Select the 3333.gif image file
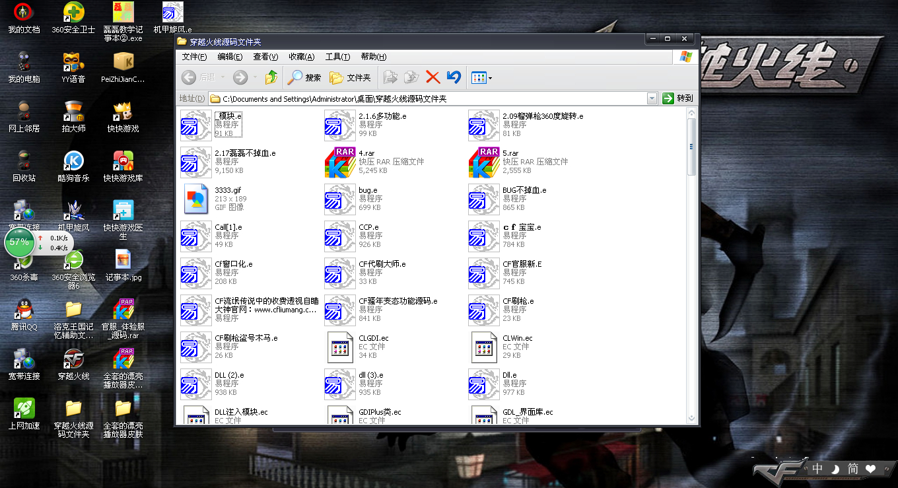 tap(196, 199)
